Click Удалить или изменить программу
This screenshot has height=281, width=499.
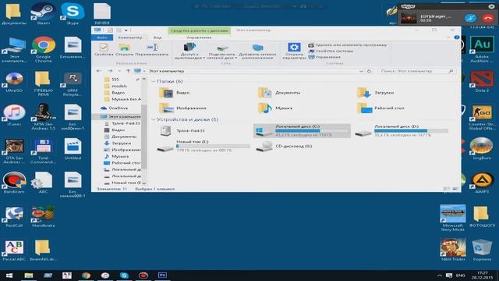[348, 45]
